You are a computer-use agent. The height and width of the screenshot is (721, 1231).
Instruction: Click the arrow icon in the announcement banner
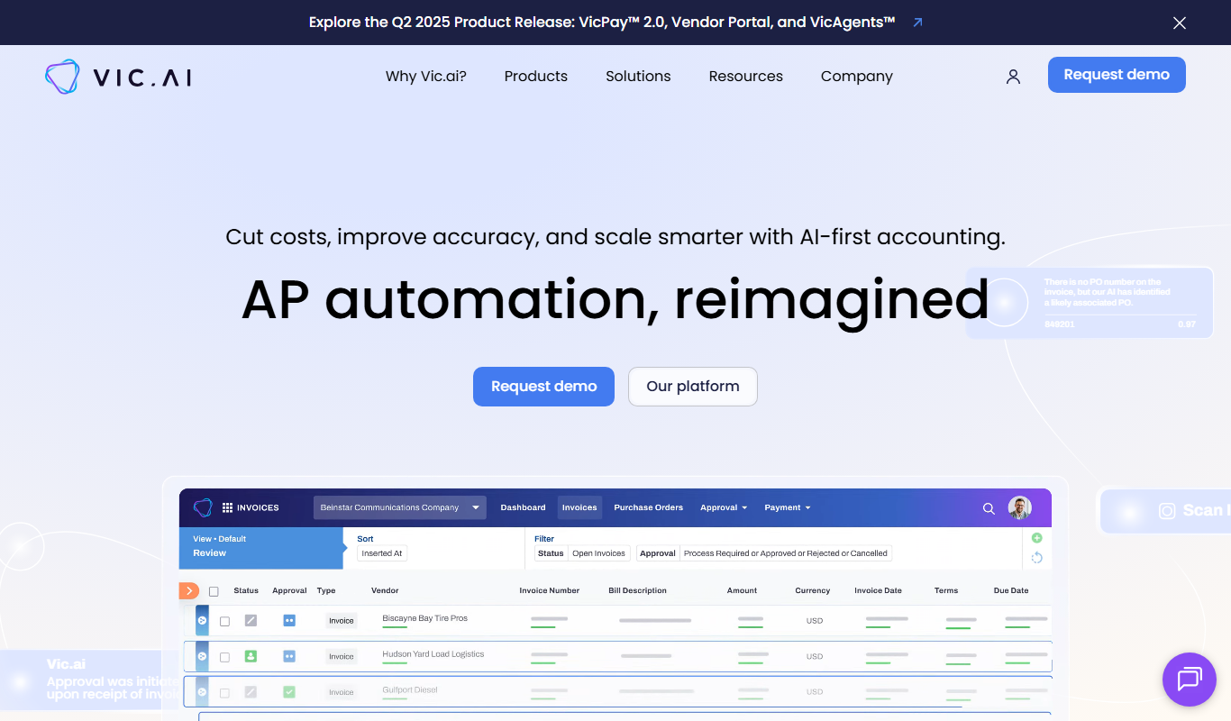[x=917, y=23]
